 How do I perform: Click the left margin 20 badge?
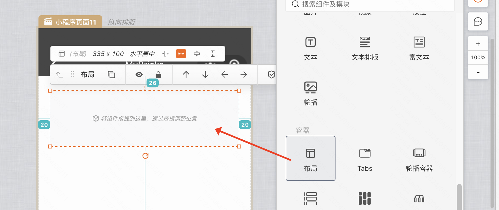44,125
